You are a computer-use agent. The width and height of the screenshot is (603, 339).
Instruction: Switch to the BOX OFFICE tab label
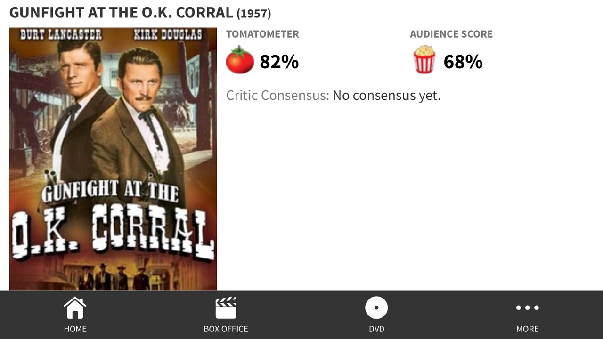[x=226, y=329]
